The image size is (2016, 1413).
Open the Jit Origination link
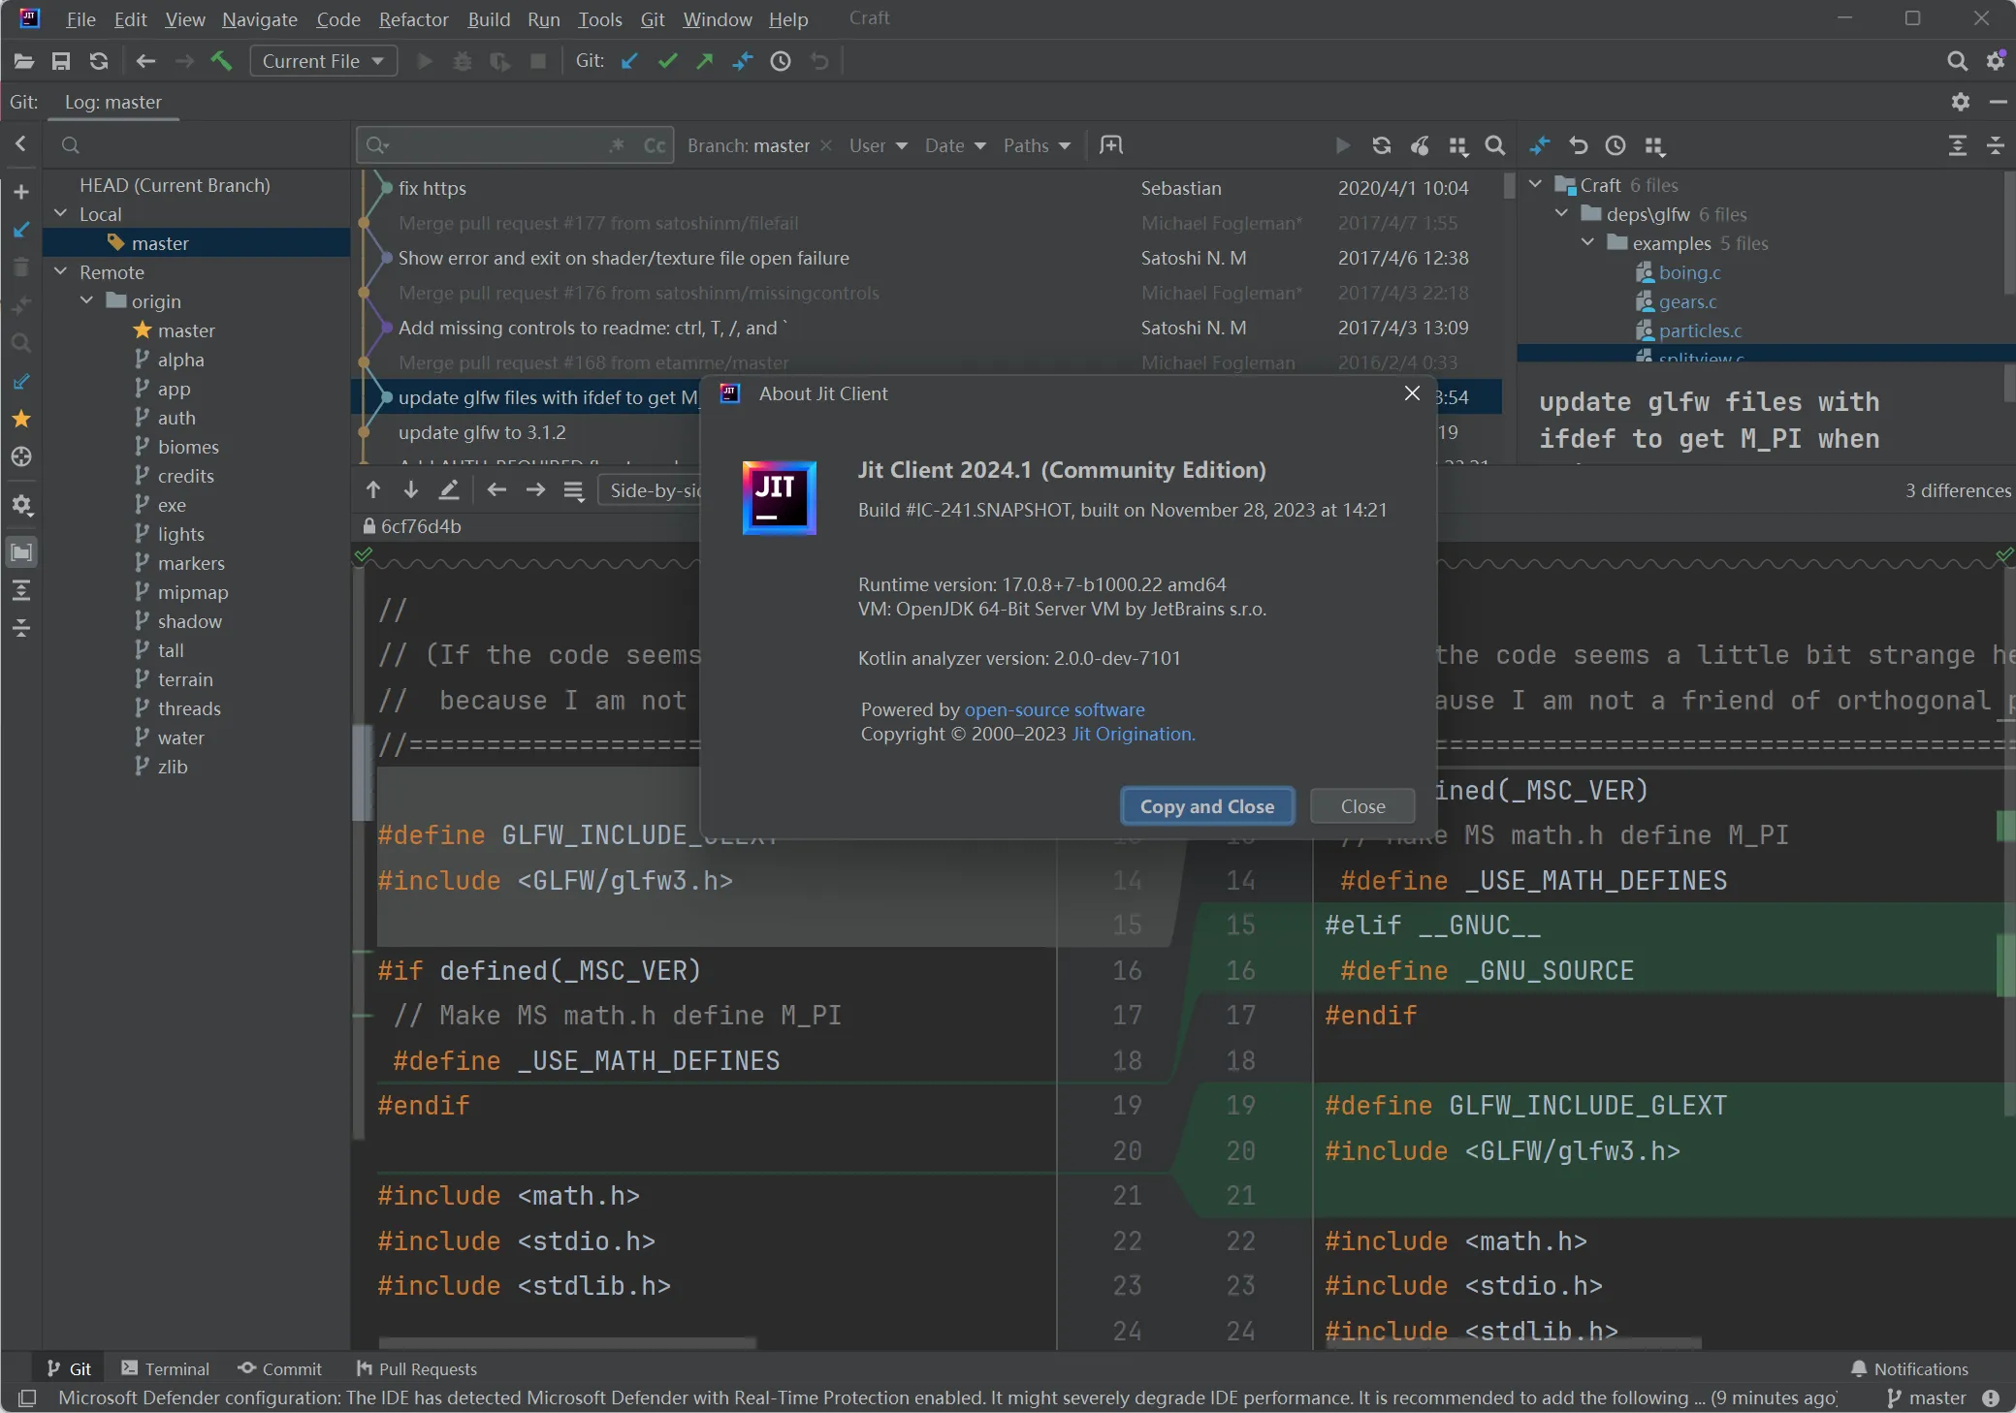[x=1132, y=734]
